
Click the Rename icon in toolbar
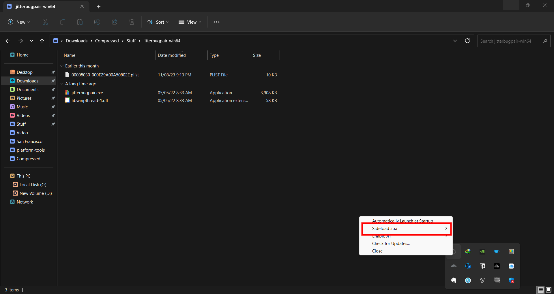click(x=97, y=22)
